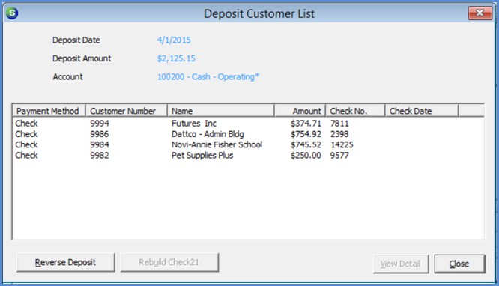
Task: Click the $754.92 amount cell
Action: click(x=306, y=134)
